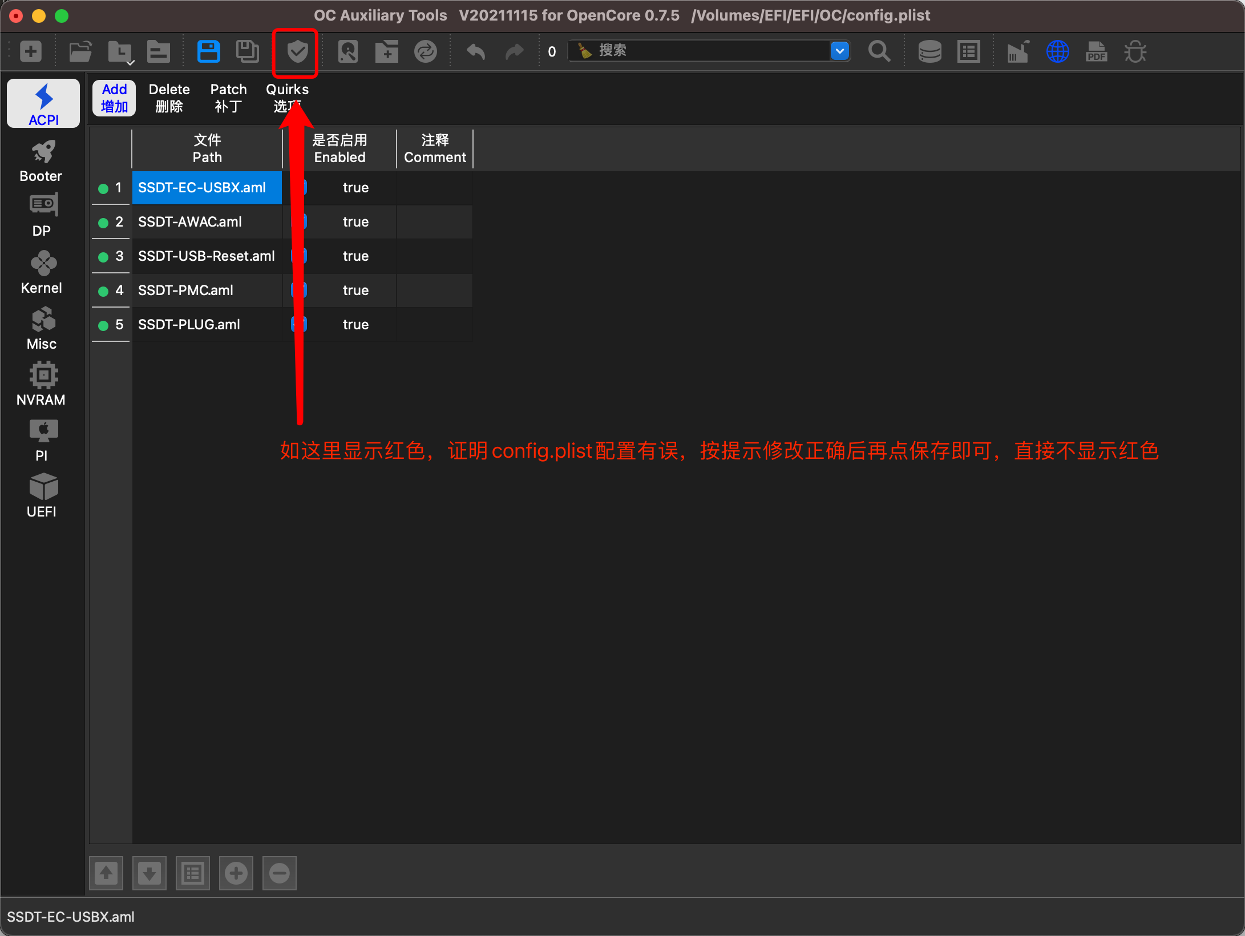1245x936 pixels.
Task: Click the Comment cell of SSDT-AWAC.aml
Action: 435,222
